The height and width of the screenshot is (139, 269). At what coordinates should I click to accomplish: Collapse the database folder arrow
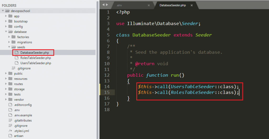6,32
